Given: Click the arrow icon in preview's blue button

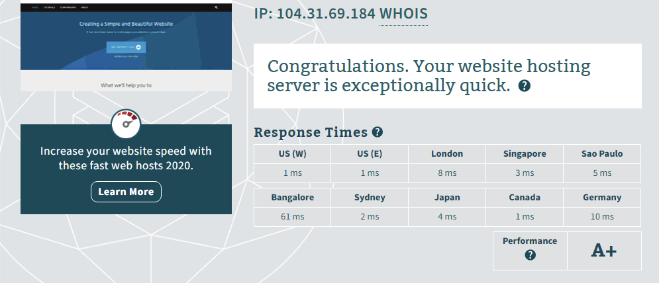Looking at the screenshot, I should coord(138,47).
